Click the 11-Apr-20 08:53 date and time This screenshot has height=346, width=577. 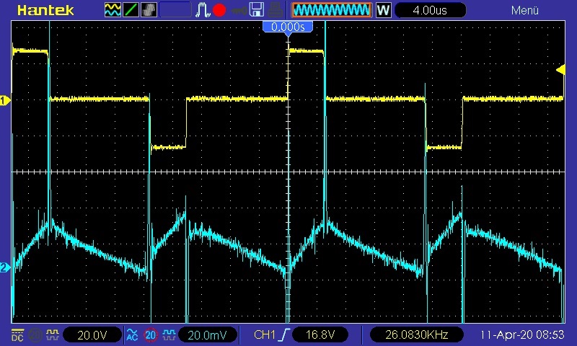(521, 334)
